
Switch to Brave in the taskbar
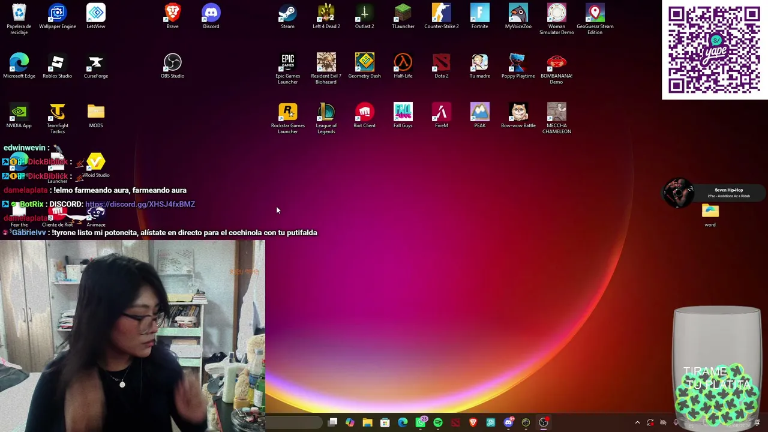click(x=473, y=422)
